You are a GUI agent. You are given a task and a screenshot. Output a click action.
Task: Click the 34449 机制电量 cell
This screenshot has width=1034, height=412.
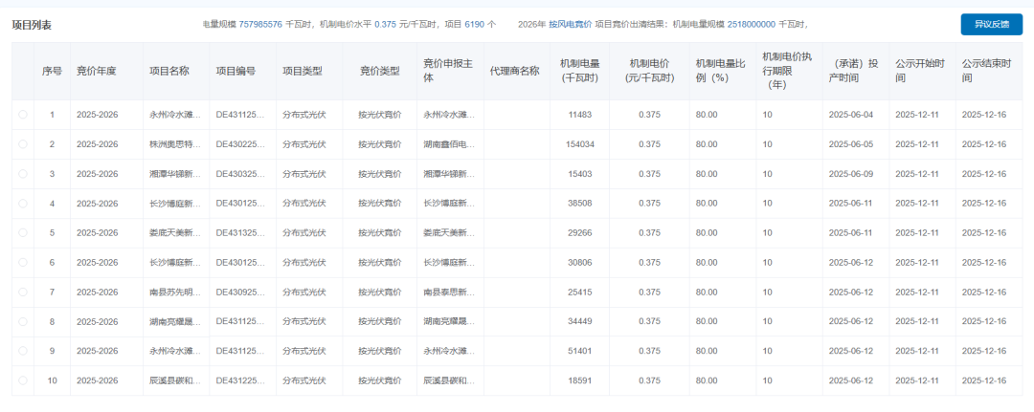[x=579, y=321]
